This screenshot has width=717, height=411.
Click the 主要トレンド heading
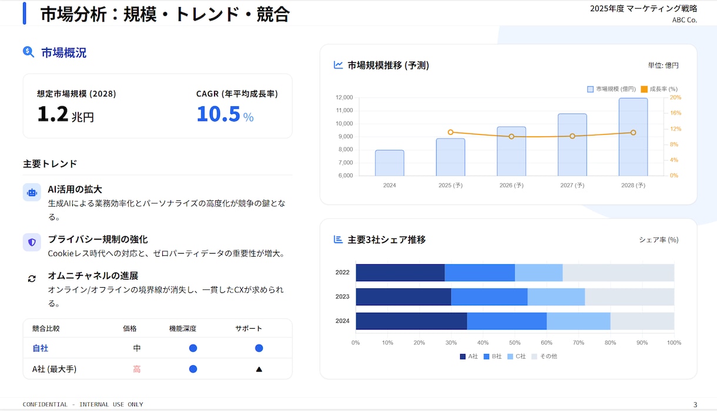click(x=50, y=163)
